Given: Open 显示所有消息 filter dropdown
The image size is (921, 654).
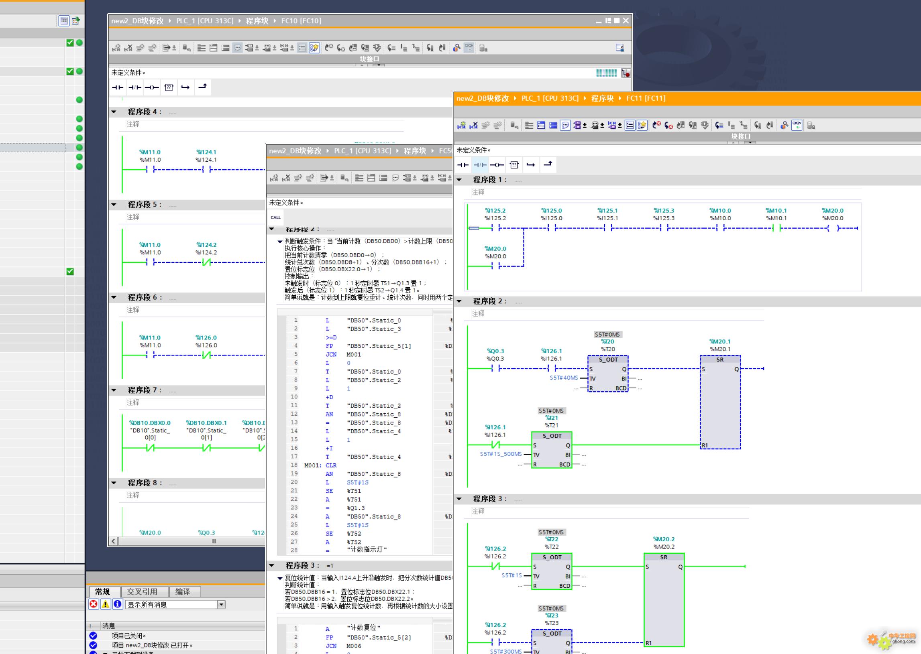Looking at the screenshot, I should click(x=221, y=605).
